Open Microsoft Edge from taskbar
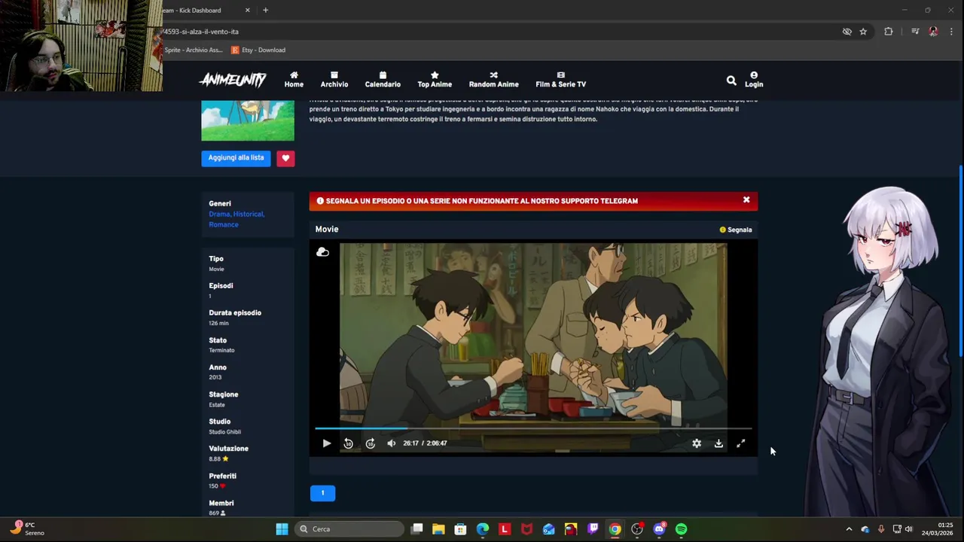The width and height of the screenshot is (964, 542). pos(482,529)
